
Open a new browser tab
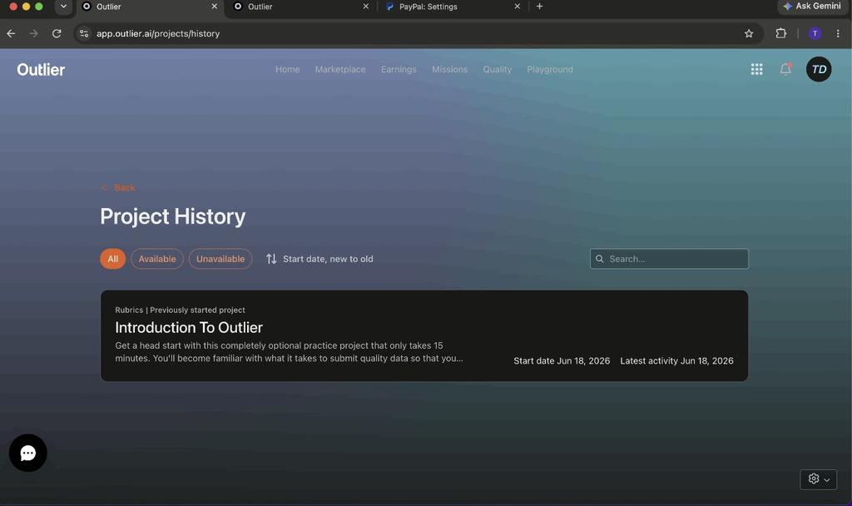(539, 7)
